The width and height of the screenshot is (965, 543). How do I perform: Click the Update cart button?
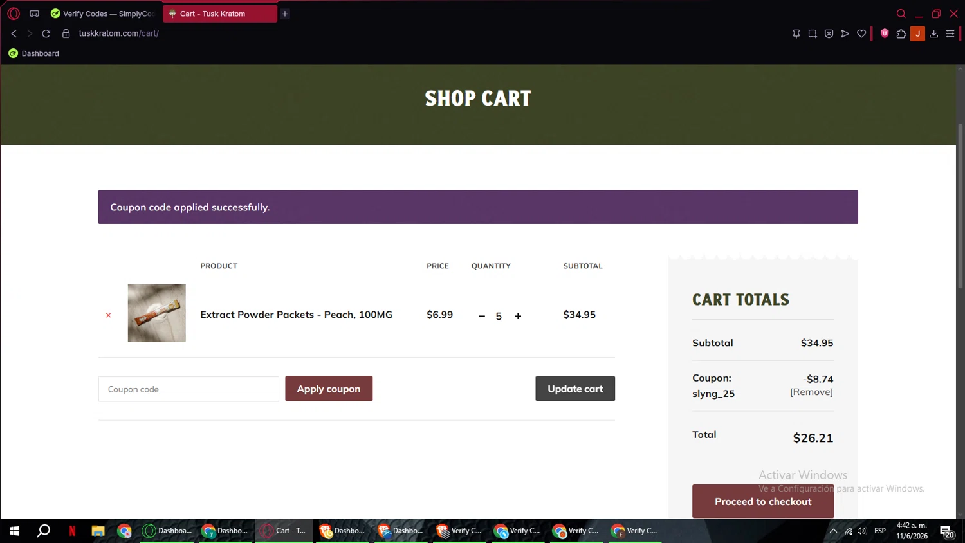[x=575, y=389]
